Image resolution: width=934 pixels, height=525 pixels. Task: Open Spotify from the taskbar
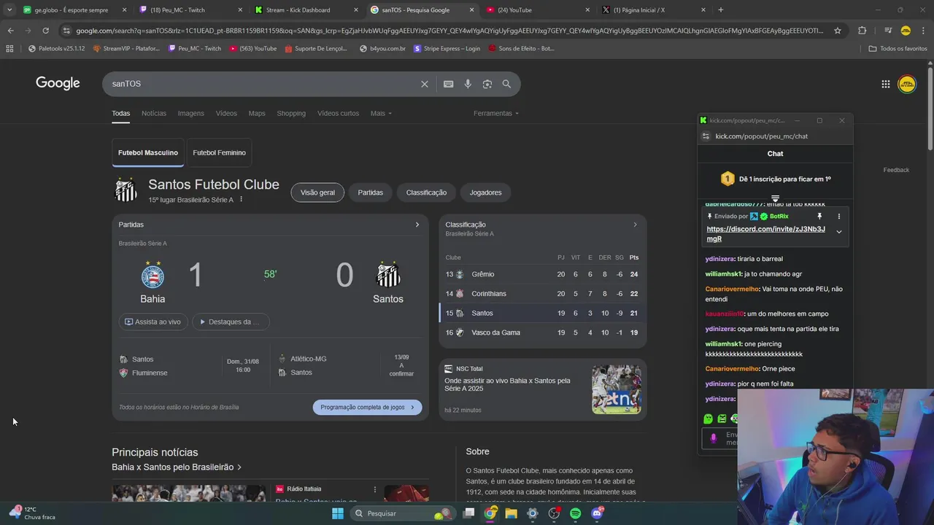[x=575, y=513]
